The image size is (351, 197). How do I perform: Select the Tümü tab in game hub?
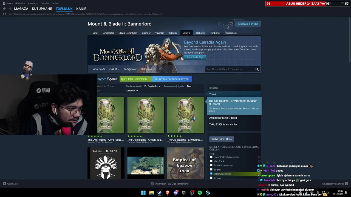[x=94, y=33]
